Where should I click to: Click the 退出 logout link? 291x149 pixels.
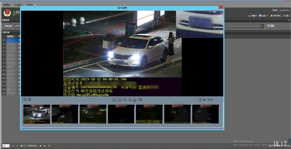(x=286, y=16)
